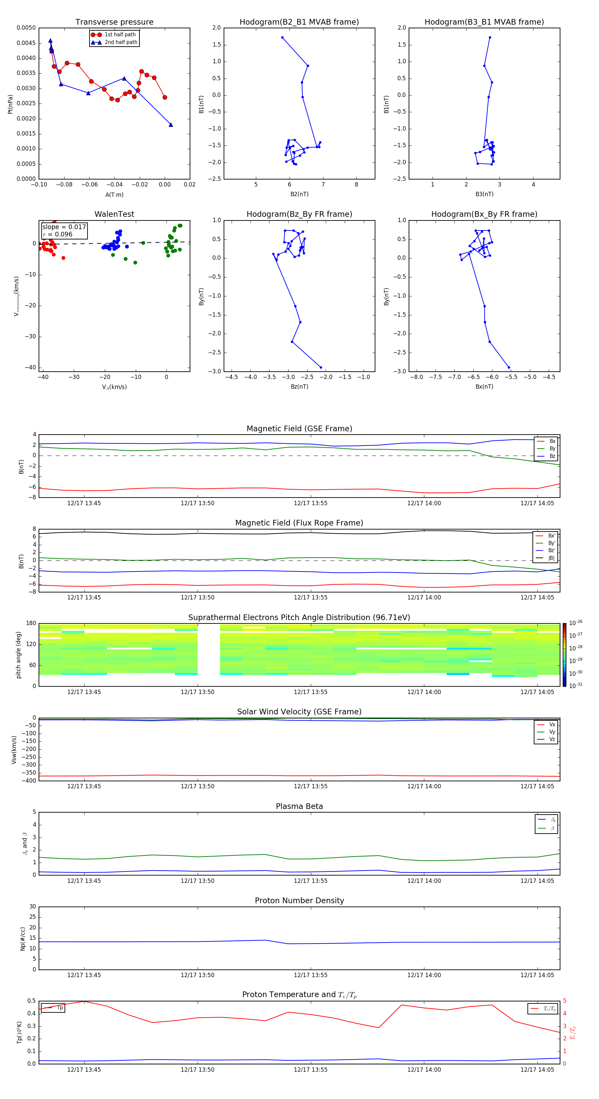Image resolution: width=599 pixels, height=1099 pixels.
Task: Select the 'By' legend entry in GSE magnetic field
Action: 546,448
